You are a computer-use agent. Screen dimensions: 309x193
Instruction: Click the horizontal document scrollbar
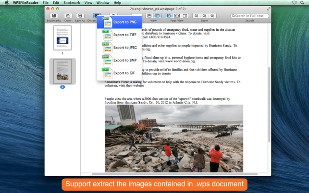pyautogui.click(x=174, y=174)
